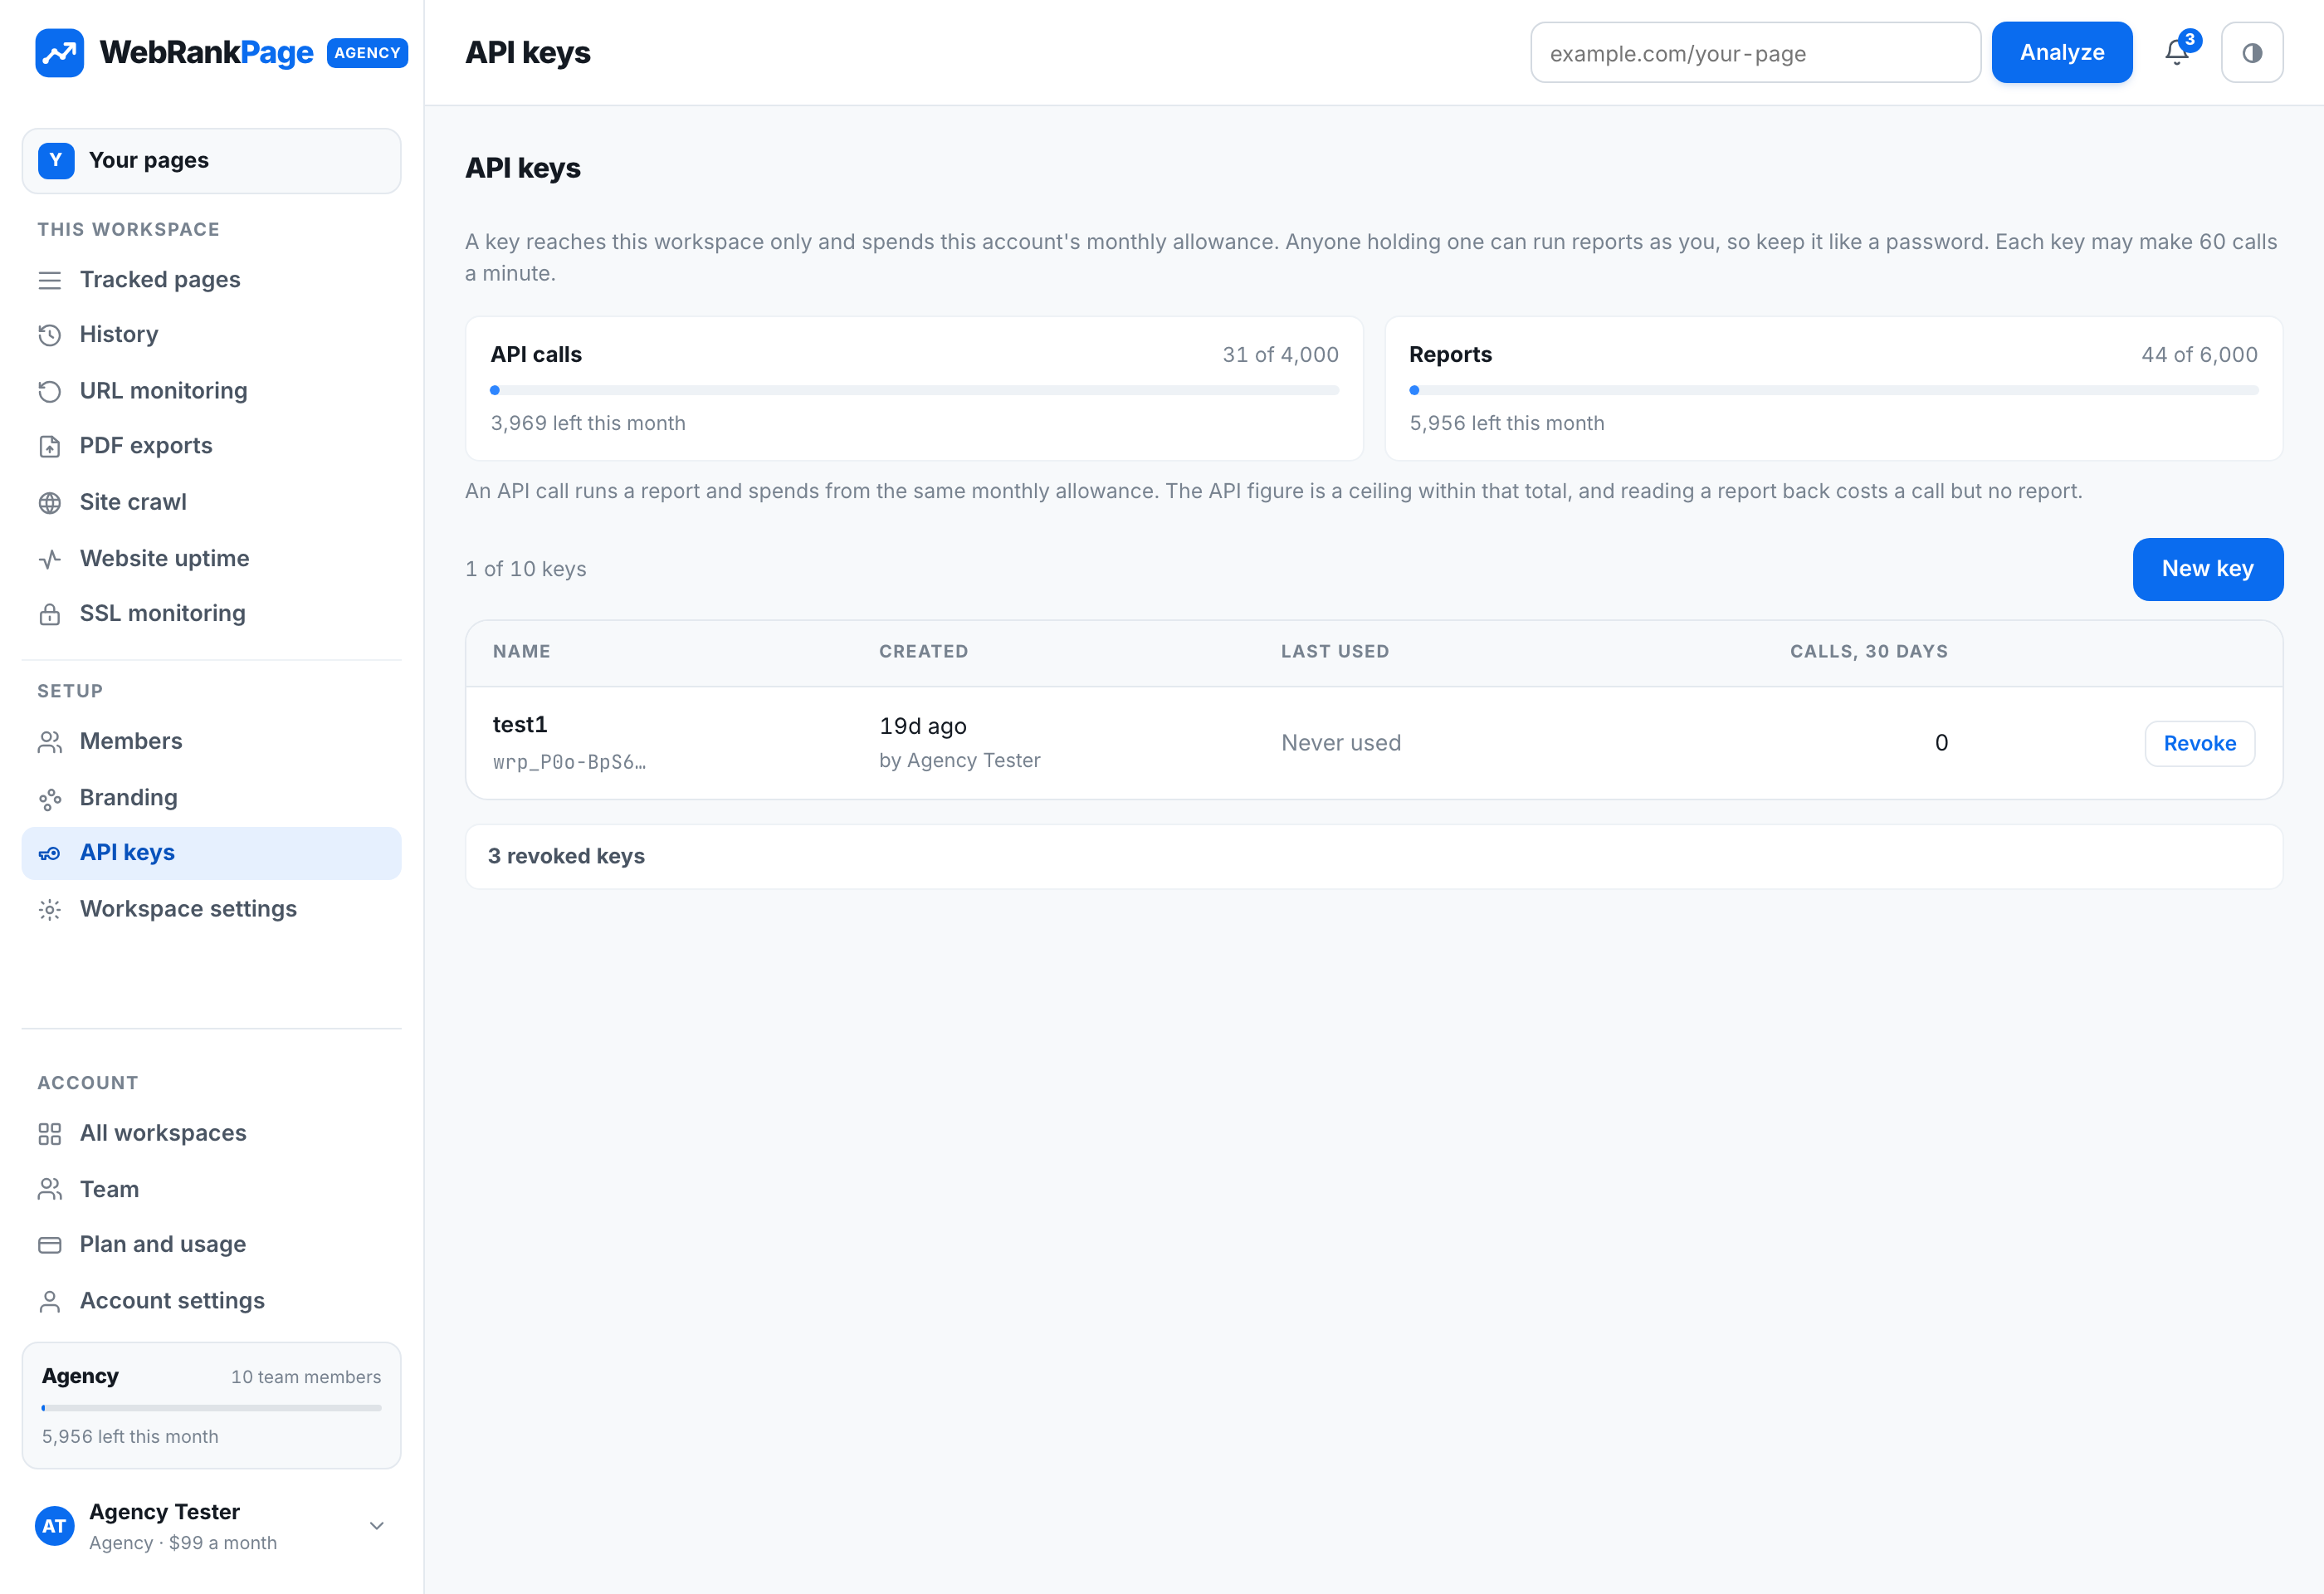
Task: Go to Tracked pages
Action: (211, 280)
